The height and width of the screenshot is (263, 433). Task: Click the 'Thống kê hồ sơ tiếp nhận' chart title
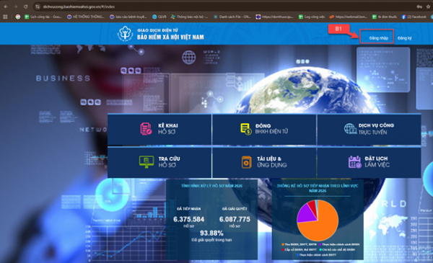pyautogui.click(x=318, y=188)
